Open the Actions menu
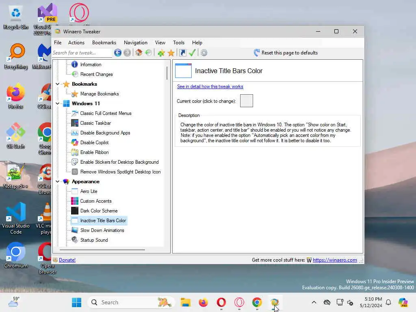This screenshot has width=416, height=312. coord(76,42)
